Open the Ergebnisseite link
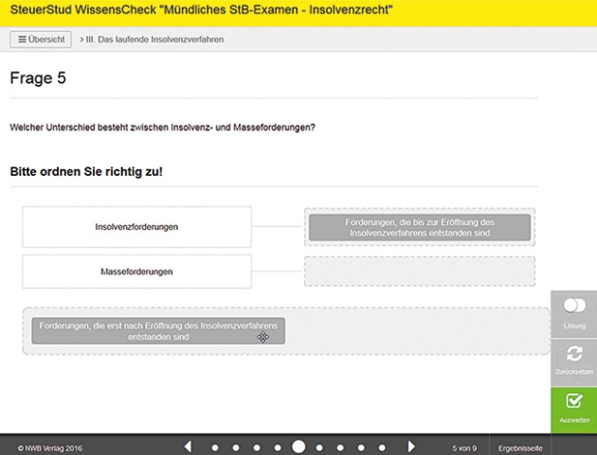Screen dimensions: 597x455 [519, 446]
